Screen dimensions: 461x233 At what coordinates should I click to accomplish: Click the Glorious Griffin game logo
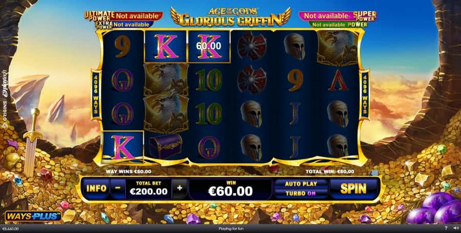[230, 17]
